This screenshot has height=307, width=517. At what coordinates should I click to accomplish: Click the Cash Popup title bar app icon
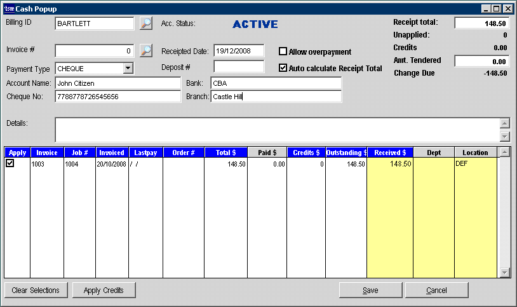9,9
